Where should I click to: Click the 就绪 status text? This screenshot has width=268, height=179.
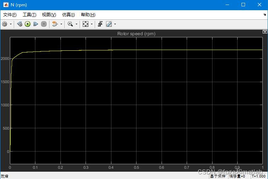click(x=5, y=176)
